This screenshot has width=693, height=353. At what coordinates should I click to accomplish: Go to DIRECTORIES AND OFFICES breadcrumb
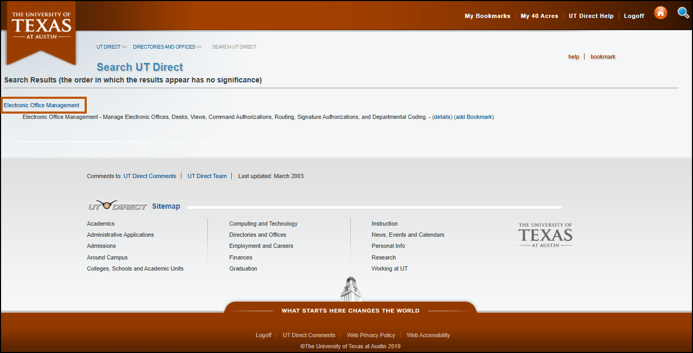point(164,47)
